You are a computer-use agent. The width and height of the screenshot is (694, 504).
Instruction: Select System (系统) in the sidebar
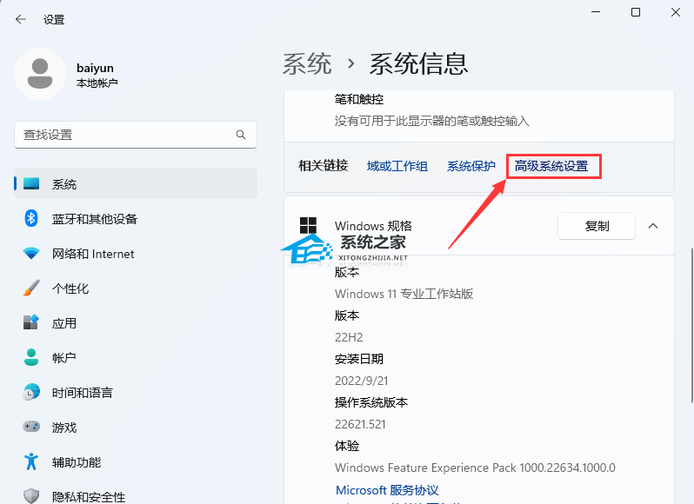[x=64, y=184]
